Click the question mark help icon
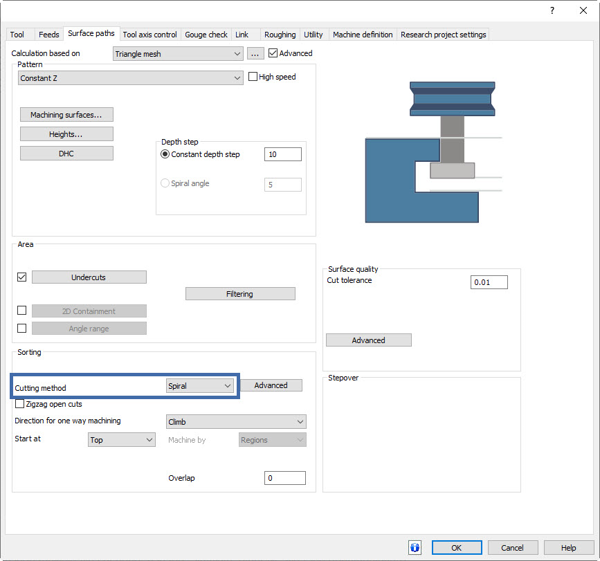 point(552,10)
